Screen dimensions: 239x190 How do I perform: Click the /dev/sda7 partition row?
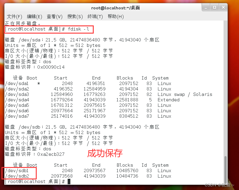88,116
